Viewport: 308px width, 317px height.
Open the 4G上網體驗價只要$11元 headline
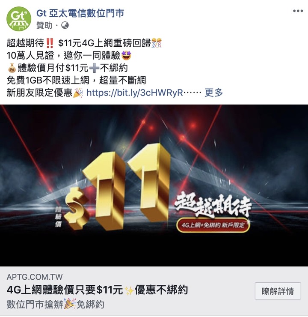pos(97,290)
